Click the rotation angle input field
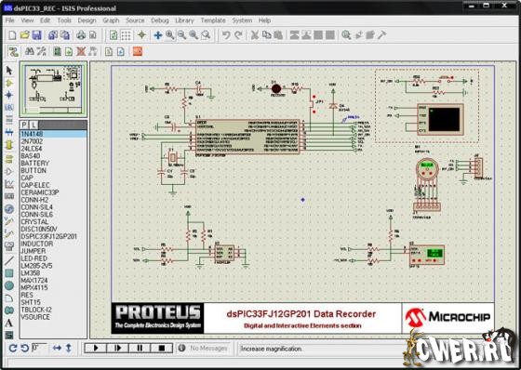The height and width of the screenshot is (370, 521). tap(39, 348)
